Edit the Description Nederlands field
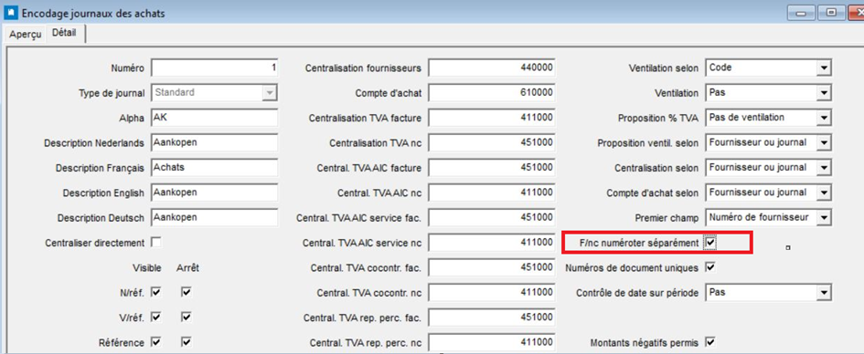This screenshot has width=864, height=354. (214, 143)
